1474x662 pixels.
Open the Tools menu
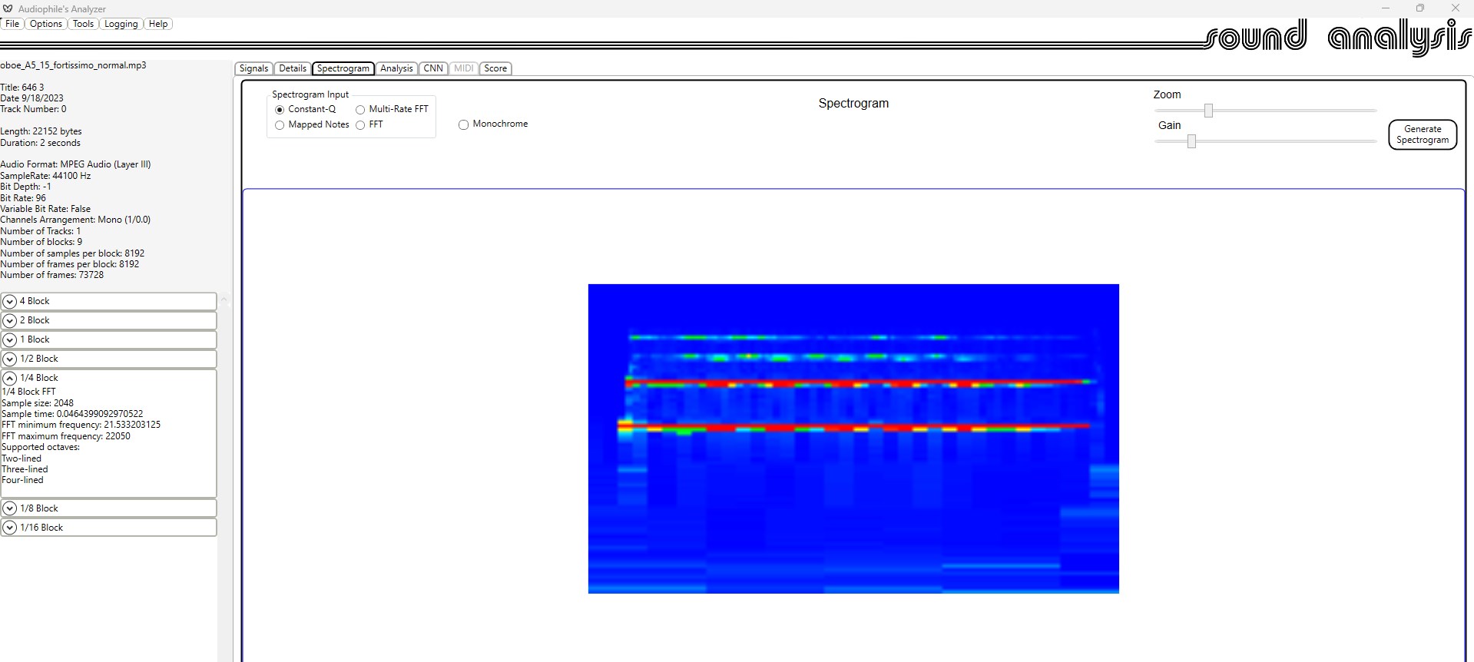click(83, 24)
